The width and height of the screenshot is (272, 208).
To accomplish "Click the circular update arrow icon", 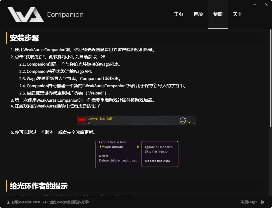I will pyautogui.click(x=183, y=120).
